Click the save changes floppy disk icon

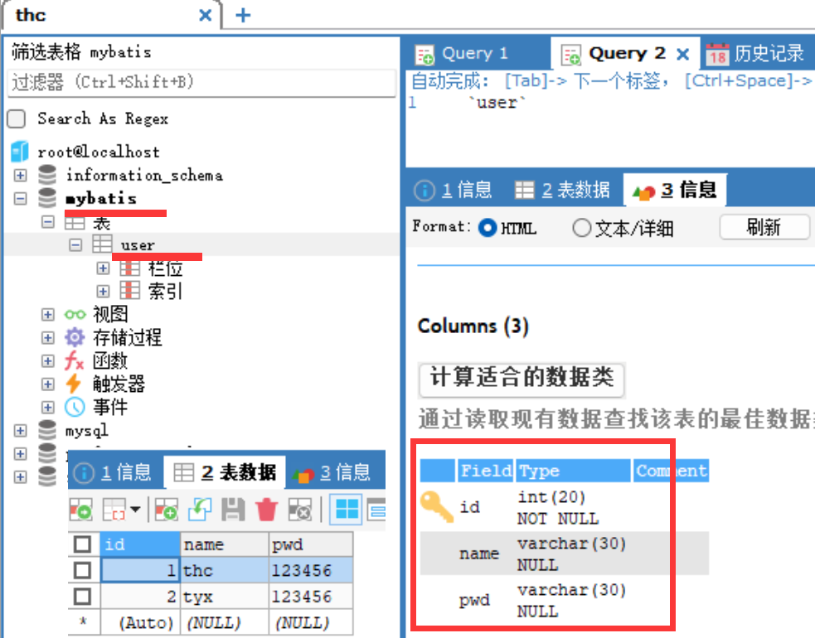[233, 509]
